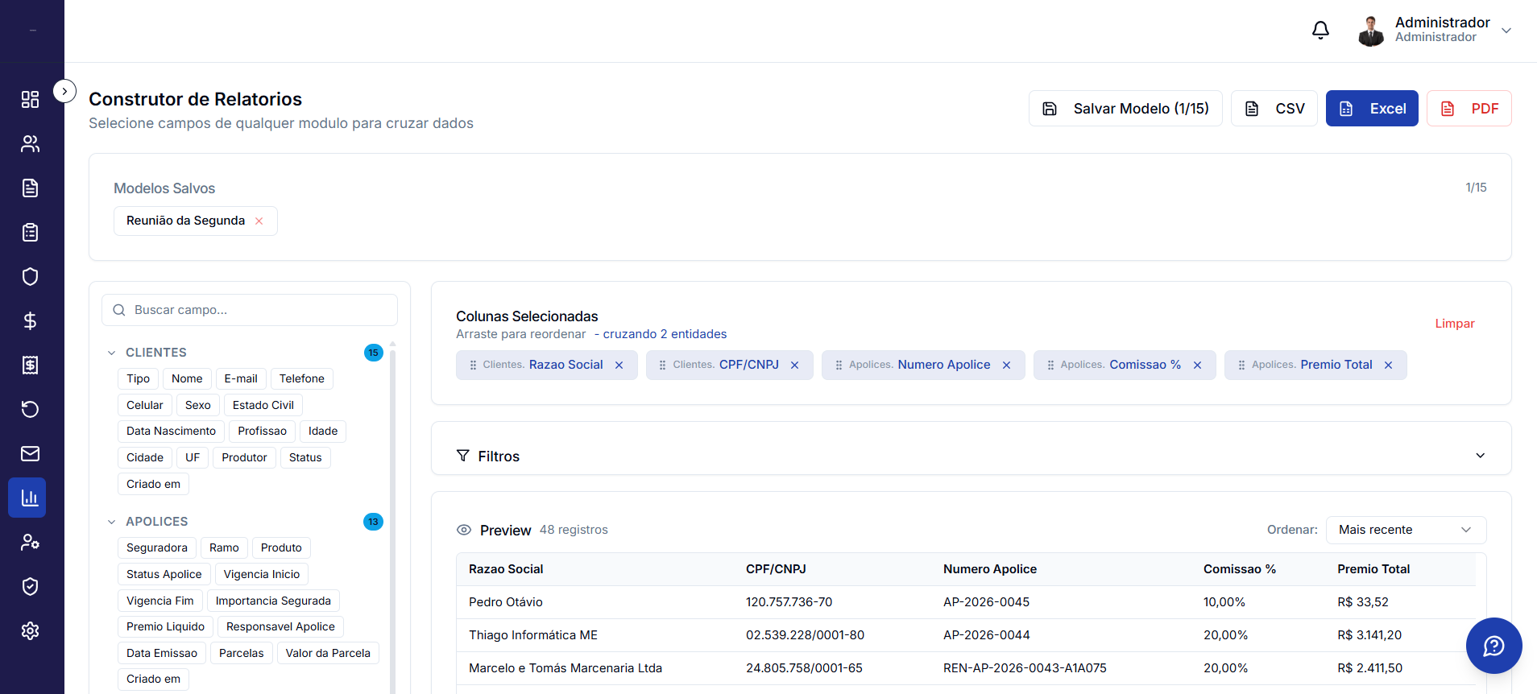
Task: Open the reports bar chart icon
Action: click(27, 498)
